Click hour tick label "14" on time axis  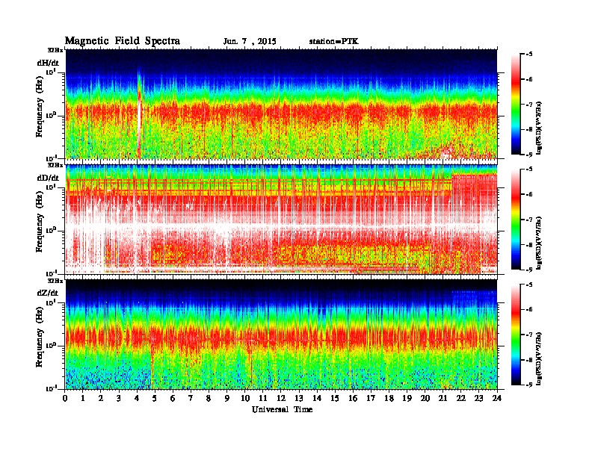click(x=317, y=398)
